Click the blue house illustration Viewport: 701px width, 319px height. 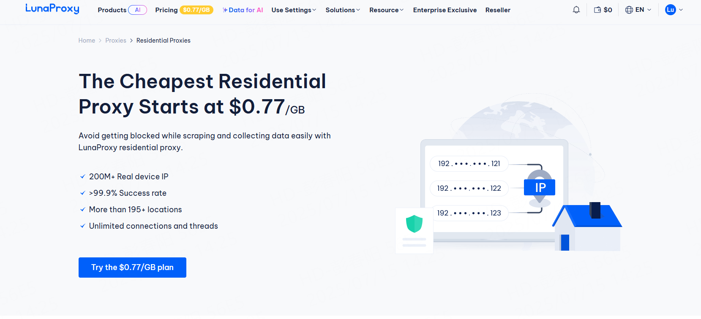pyautogui.click(x=587, y=227)
